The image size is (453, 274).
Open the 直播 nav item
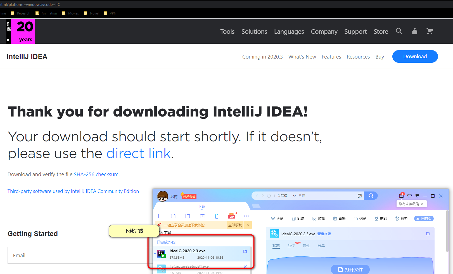click(339, 219)
